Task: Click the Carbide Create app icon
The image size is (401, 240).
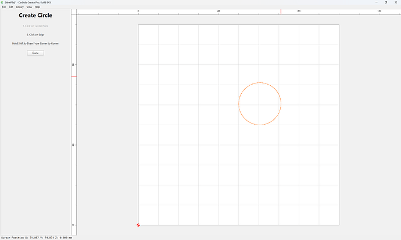Action: coord(2,2)
